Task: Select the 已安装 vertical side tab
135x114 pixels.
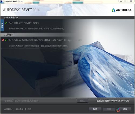Action: pyautogui.click(x=2, y=25)
